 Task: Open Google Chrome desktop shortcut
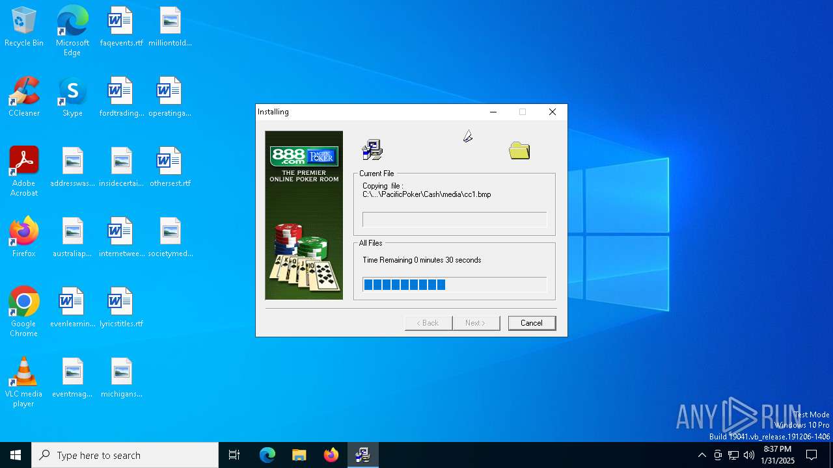24,311
